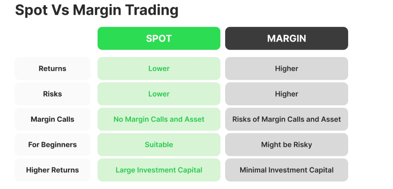Click the Might be Risky cell
The image size is (393, 189).
point(286,145)
